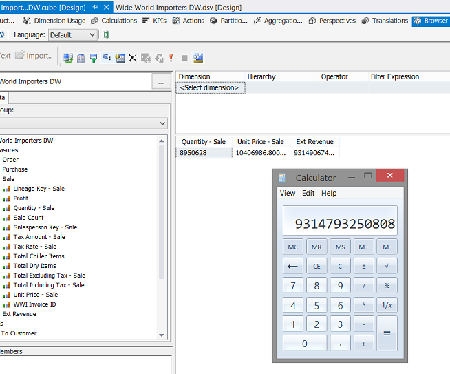Click the first icon in the browser toolbar
This screenshot has width=450, height=374.
click(67, 58)
